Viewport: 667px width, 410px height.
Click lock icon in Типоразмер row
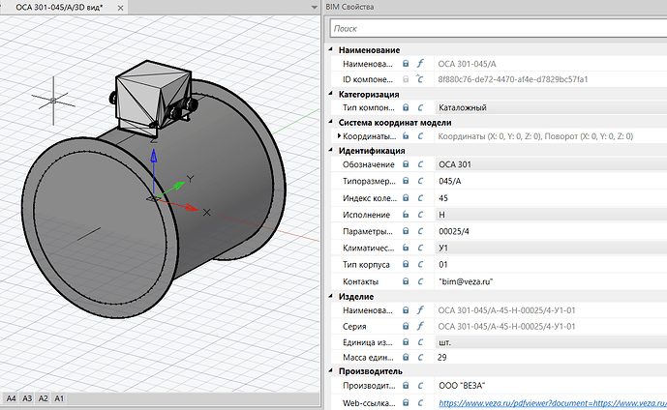[x=406, y=181]
